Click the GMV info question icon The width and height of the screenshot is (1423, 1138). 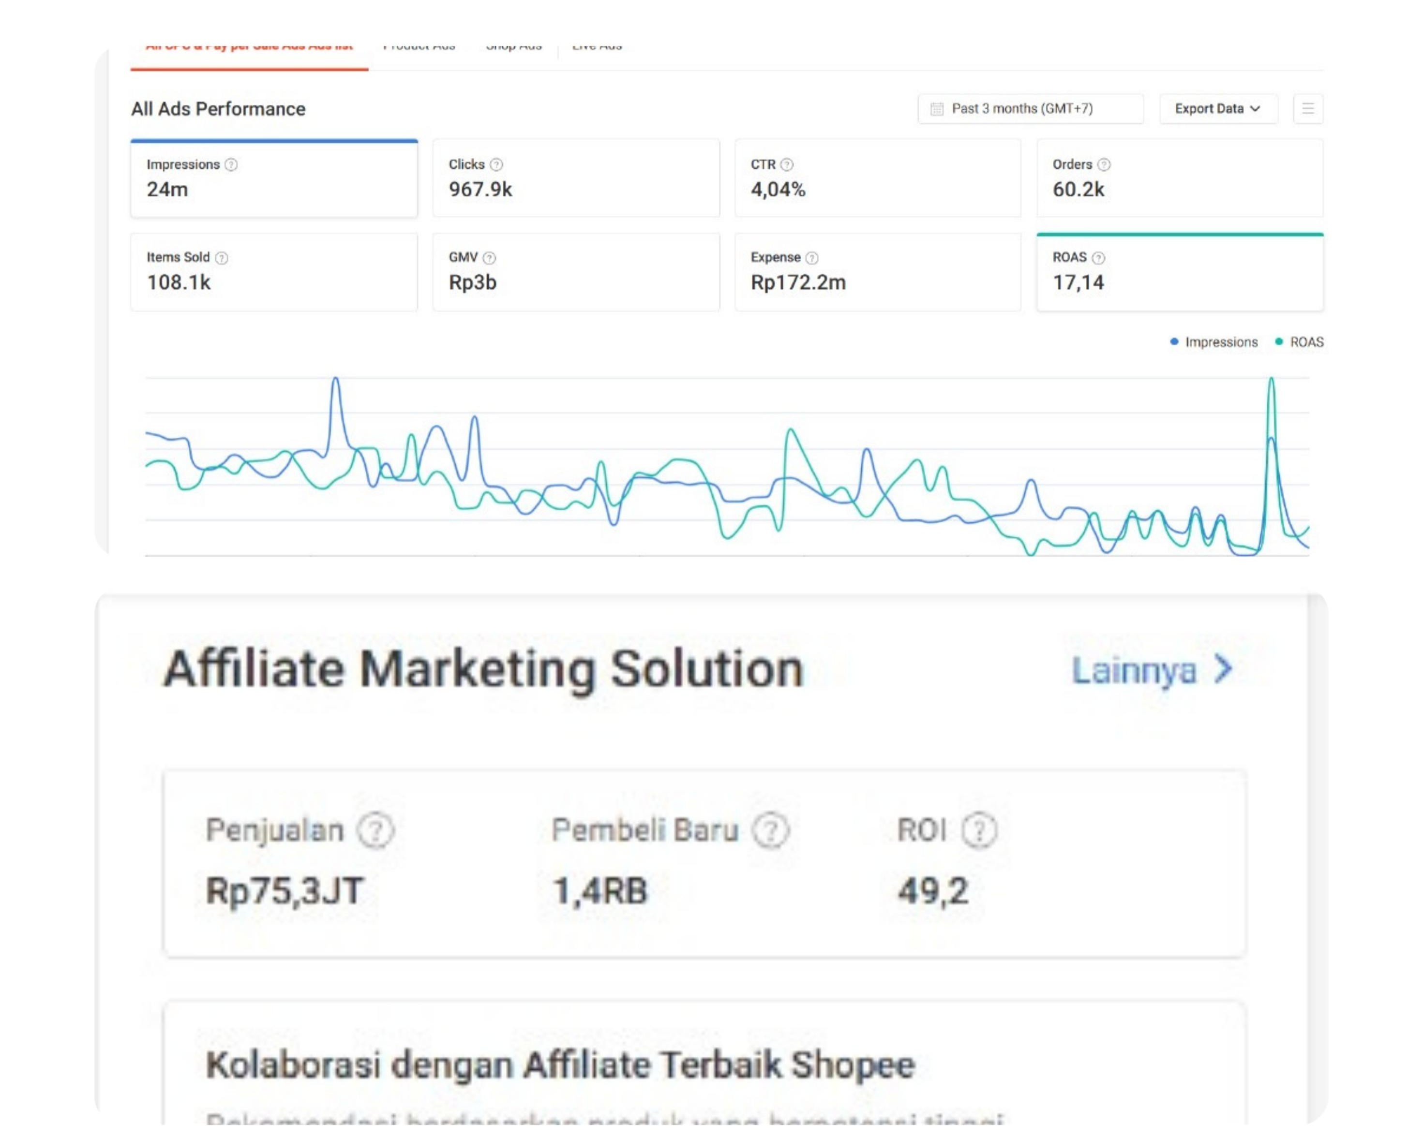(x=489, y=258)
